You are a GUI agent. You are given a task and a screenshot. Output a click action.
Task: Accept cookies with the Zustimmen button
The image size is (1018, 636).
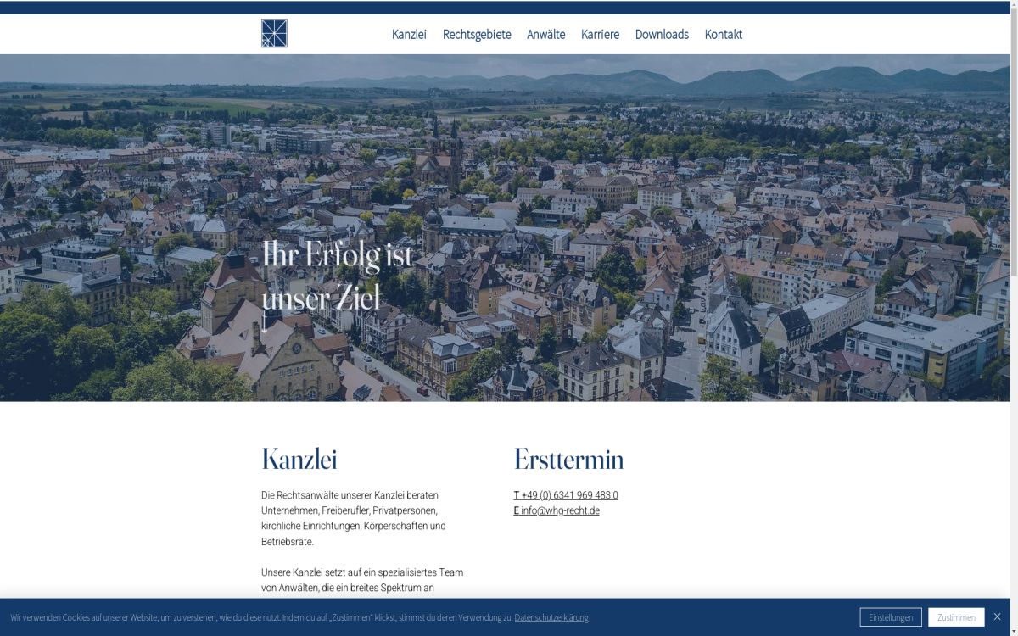pos(956,617)
